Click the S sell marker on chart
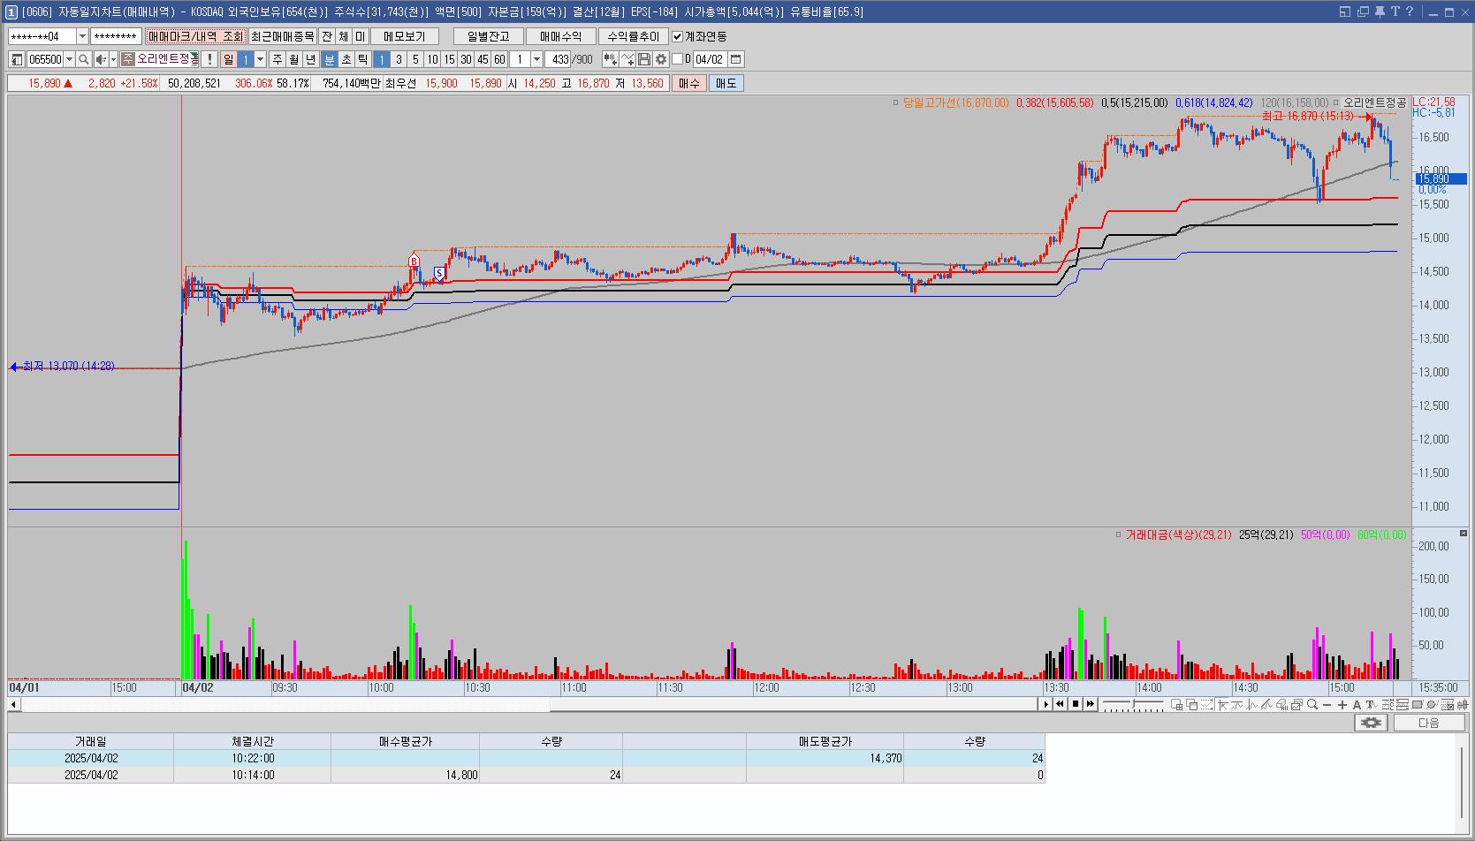Screen dimensions: 1475x841 click(x=439, y=274)
